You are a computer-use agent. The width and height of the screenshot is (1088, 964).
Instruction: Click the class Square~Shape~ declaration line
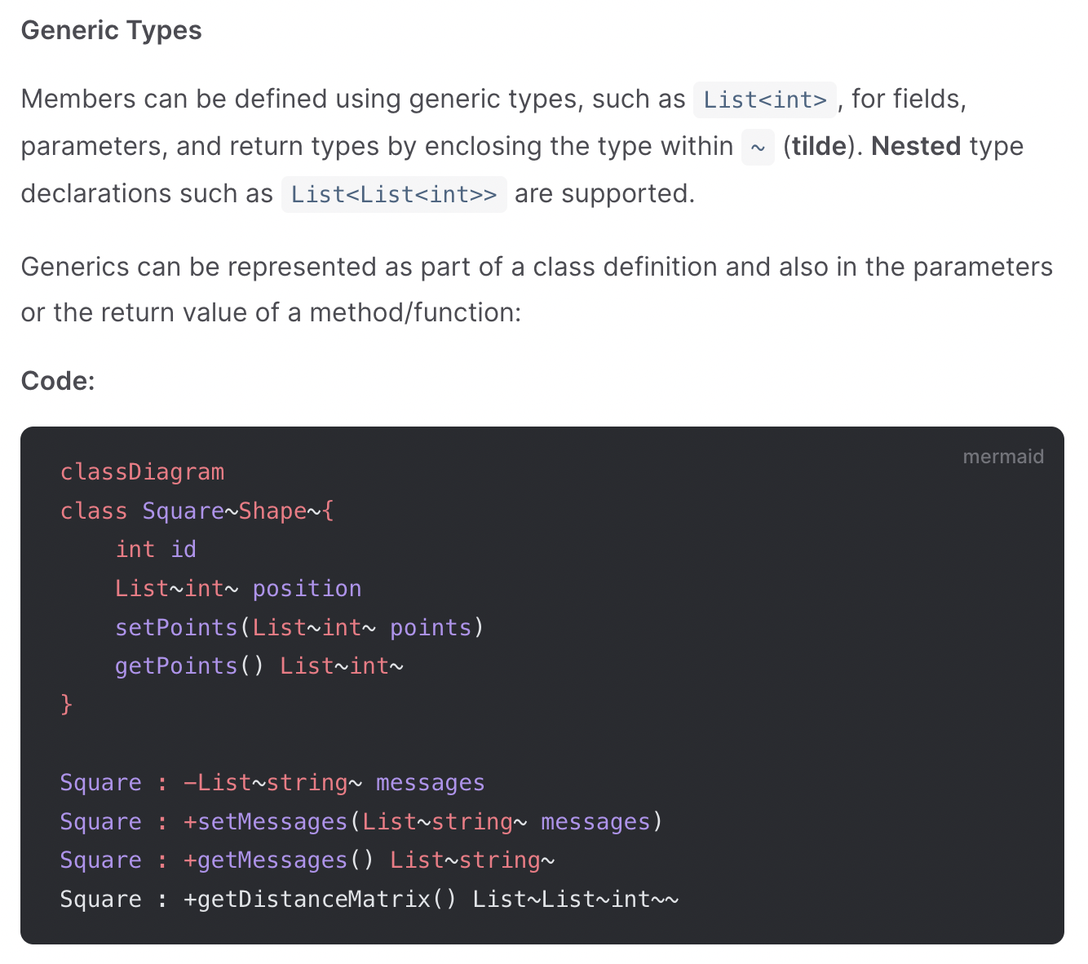pyautogui.click(x=196, y=511)
